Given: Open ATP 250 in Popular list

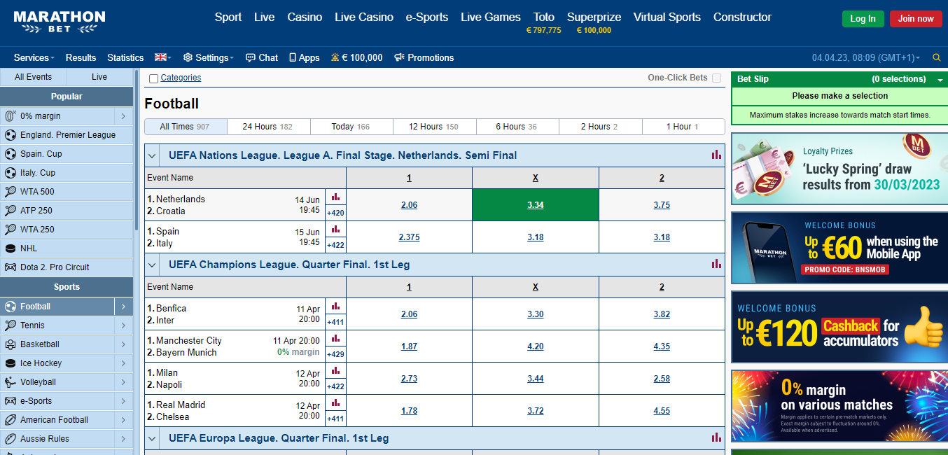Looking at the screenshot, I should [x=67, y=211].
